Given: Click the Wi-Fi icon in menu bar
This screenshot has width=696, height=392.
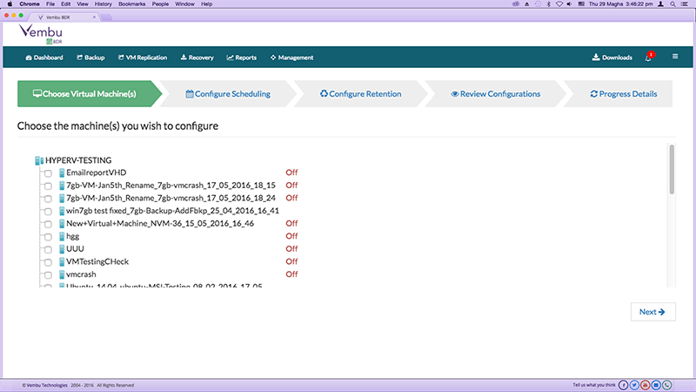Looking at the screenshot, I should pos(559,4).
